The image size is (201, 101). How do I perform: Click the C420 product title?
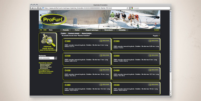[x=67, y=70]
